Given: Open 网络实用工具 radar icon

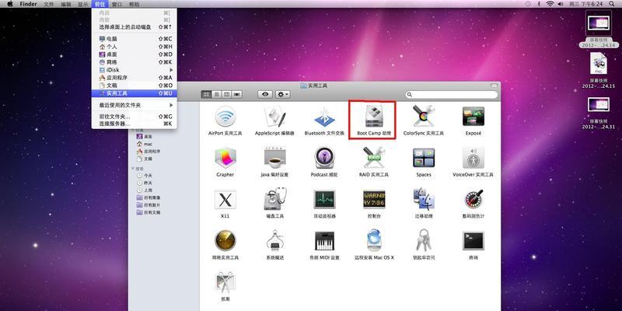Looking at the screenshot, I should pyautogui.click(x=225, y=240).
